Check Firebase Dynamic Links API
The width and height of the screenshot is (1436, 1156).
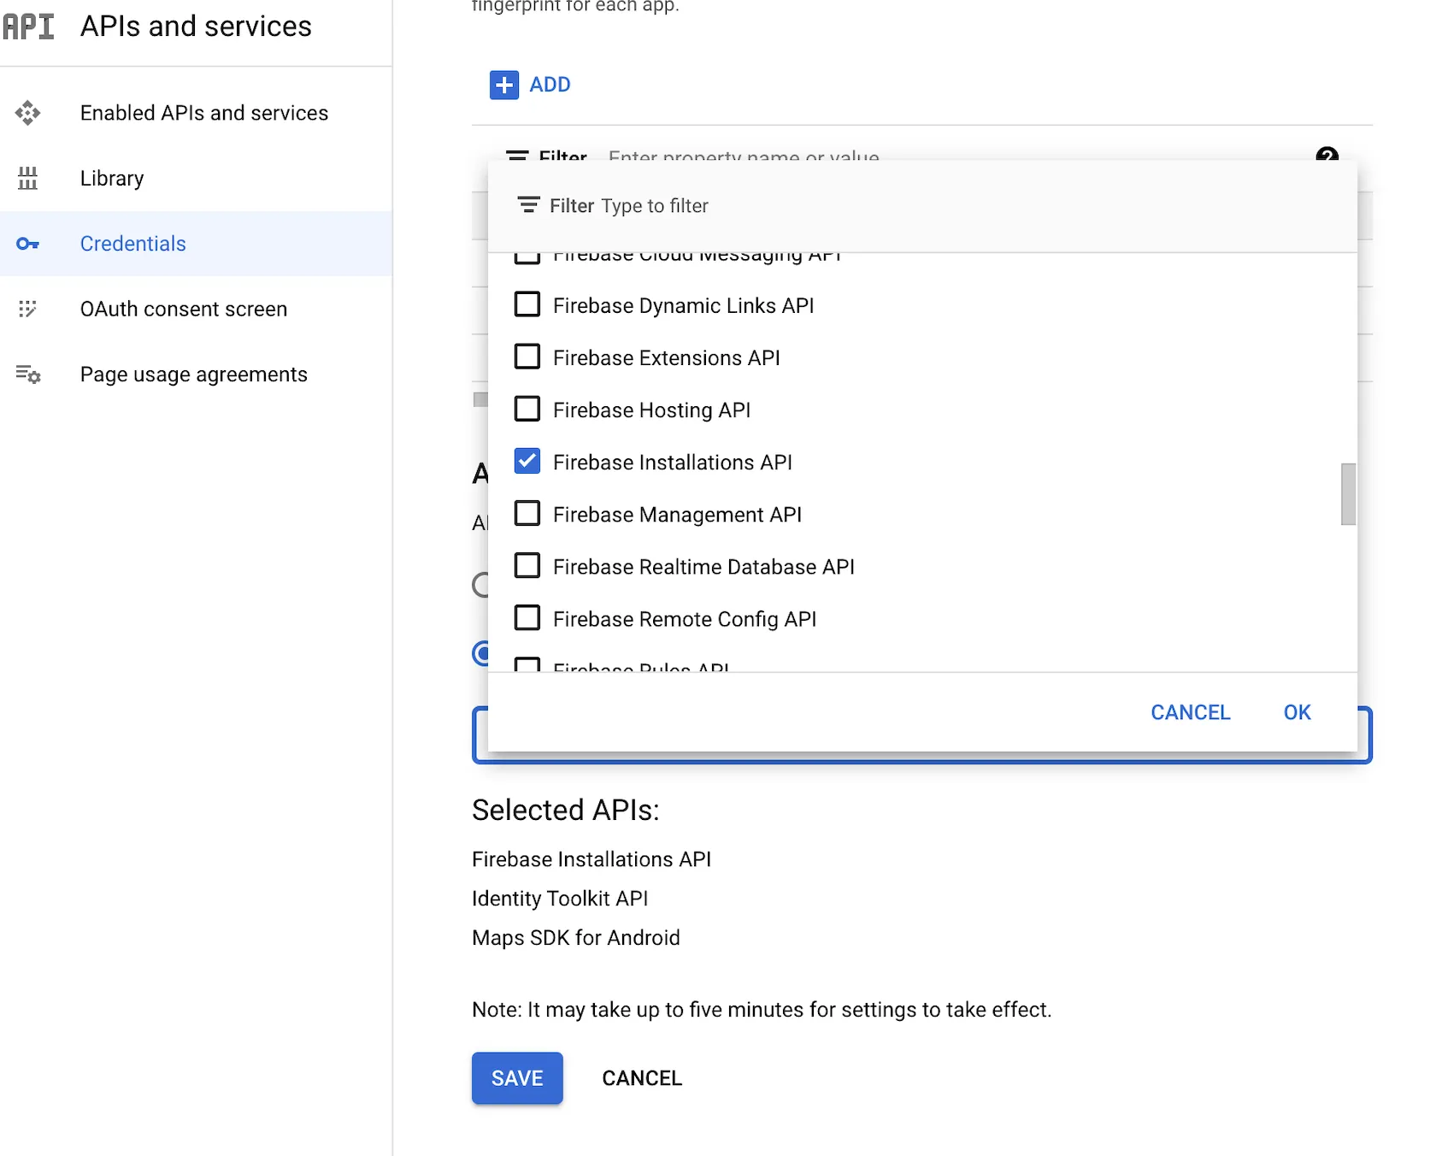point(527,305)
